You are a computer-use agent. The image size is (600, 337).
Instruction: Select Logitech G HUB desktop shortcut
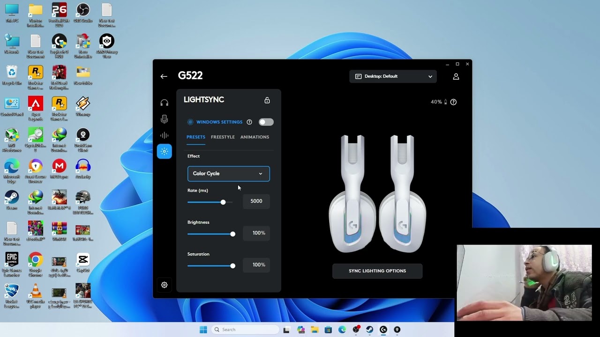[x=59, y=46]
